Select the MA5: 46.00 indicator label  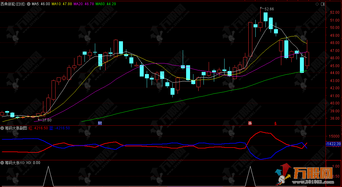pyautogui.click(x=41, y=4)
